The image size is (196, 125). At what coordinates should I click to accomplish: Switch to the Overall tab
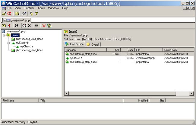tap(93, 44)
